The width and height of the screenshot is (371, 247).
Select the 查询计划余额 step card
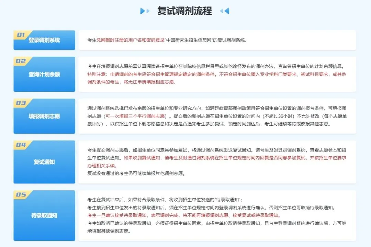pyautogui.click(x=44, y=74)
